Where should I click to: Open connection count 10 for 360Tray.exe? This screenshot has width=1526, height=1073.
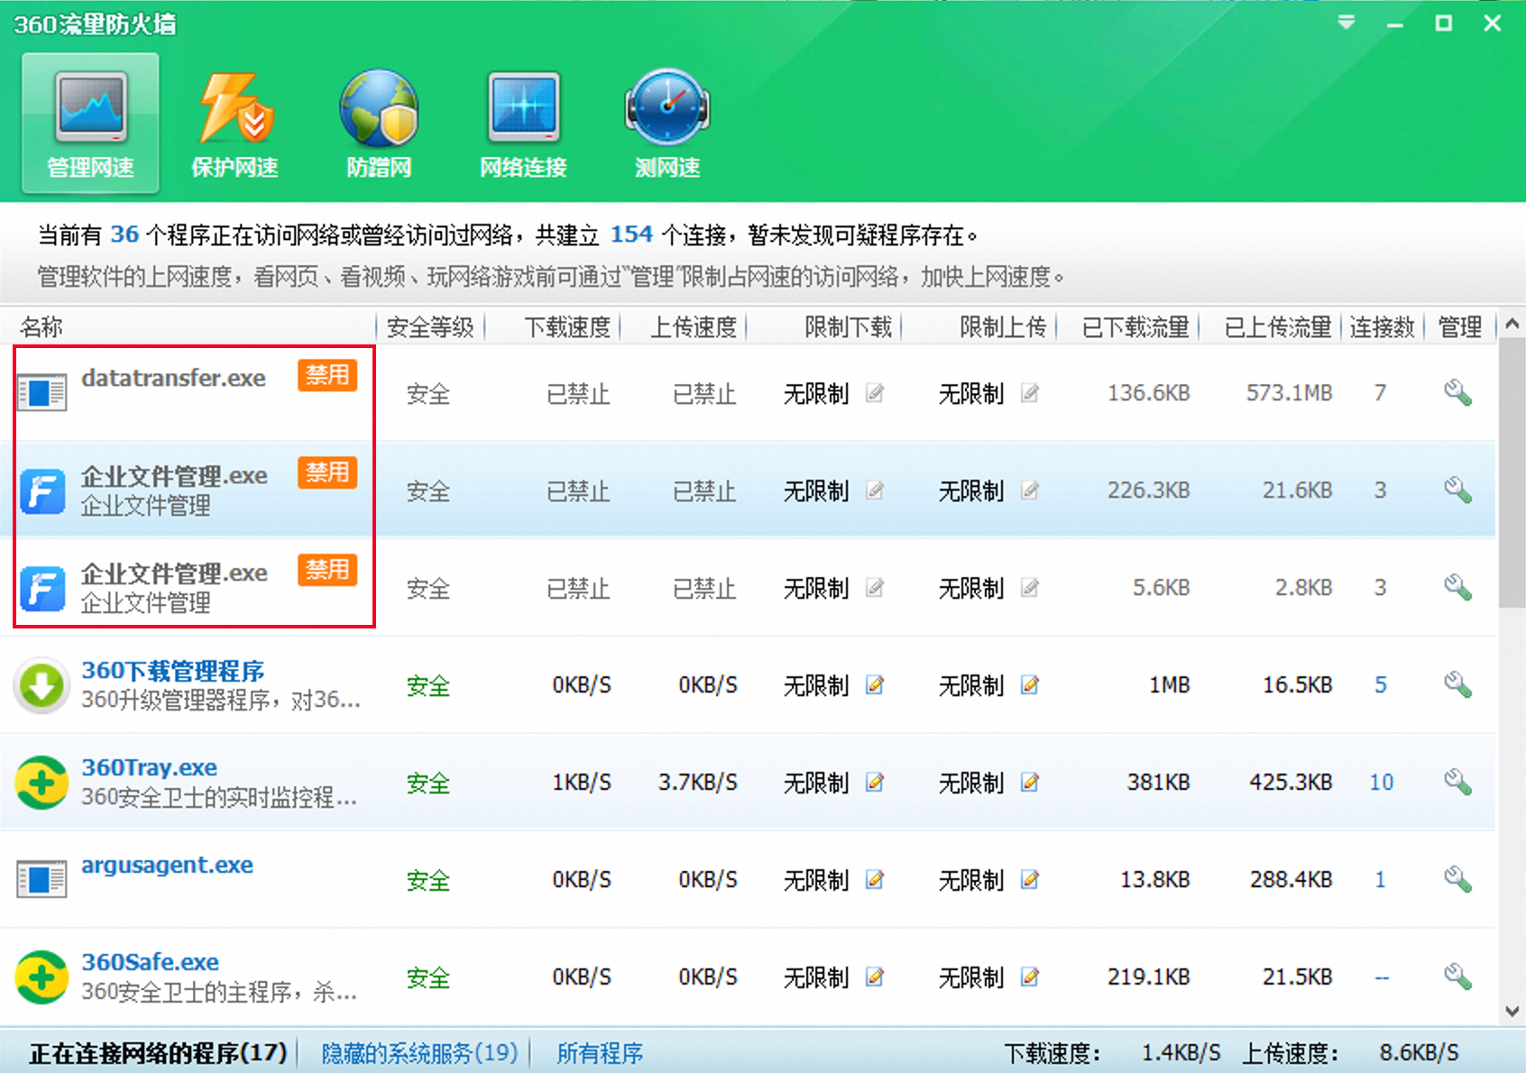coord(1382,783)
